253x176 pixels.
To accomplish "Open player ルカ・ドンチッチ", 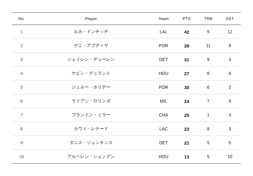I will point(91,32).
